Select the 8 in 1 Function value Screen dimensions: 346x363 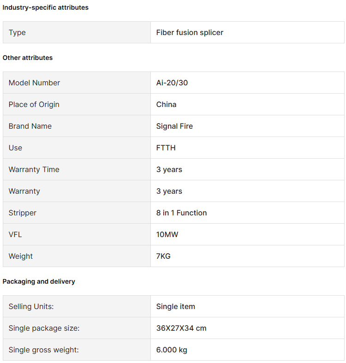pos(181,213)
